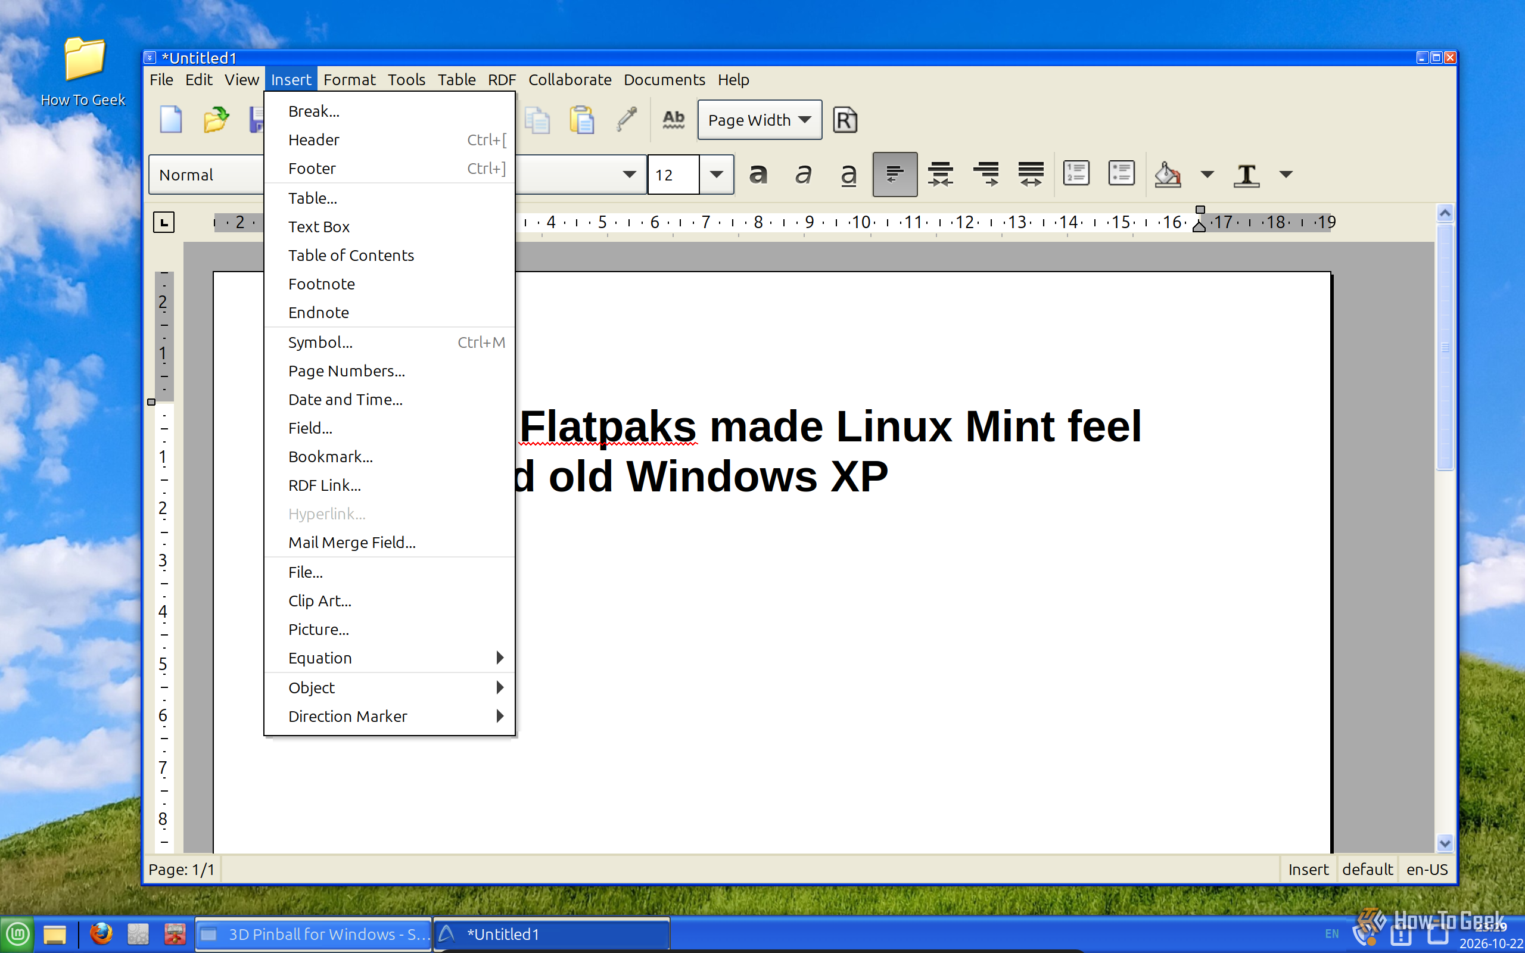Open the file manager taskbar icon
The image size is (1525, 953).
click(x=55, y=934)
